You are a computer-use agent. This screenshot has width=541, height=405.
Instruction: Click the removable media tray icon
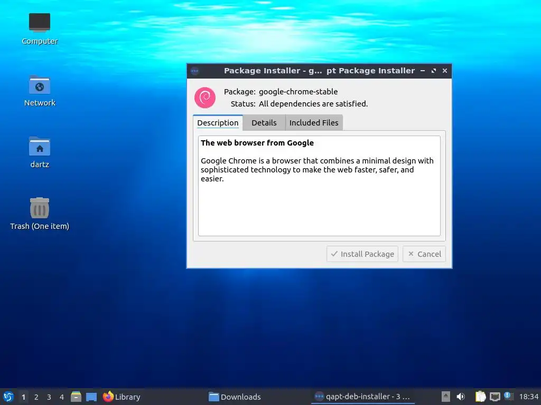click(x=446, y=397)
